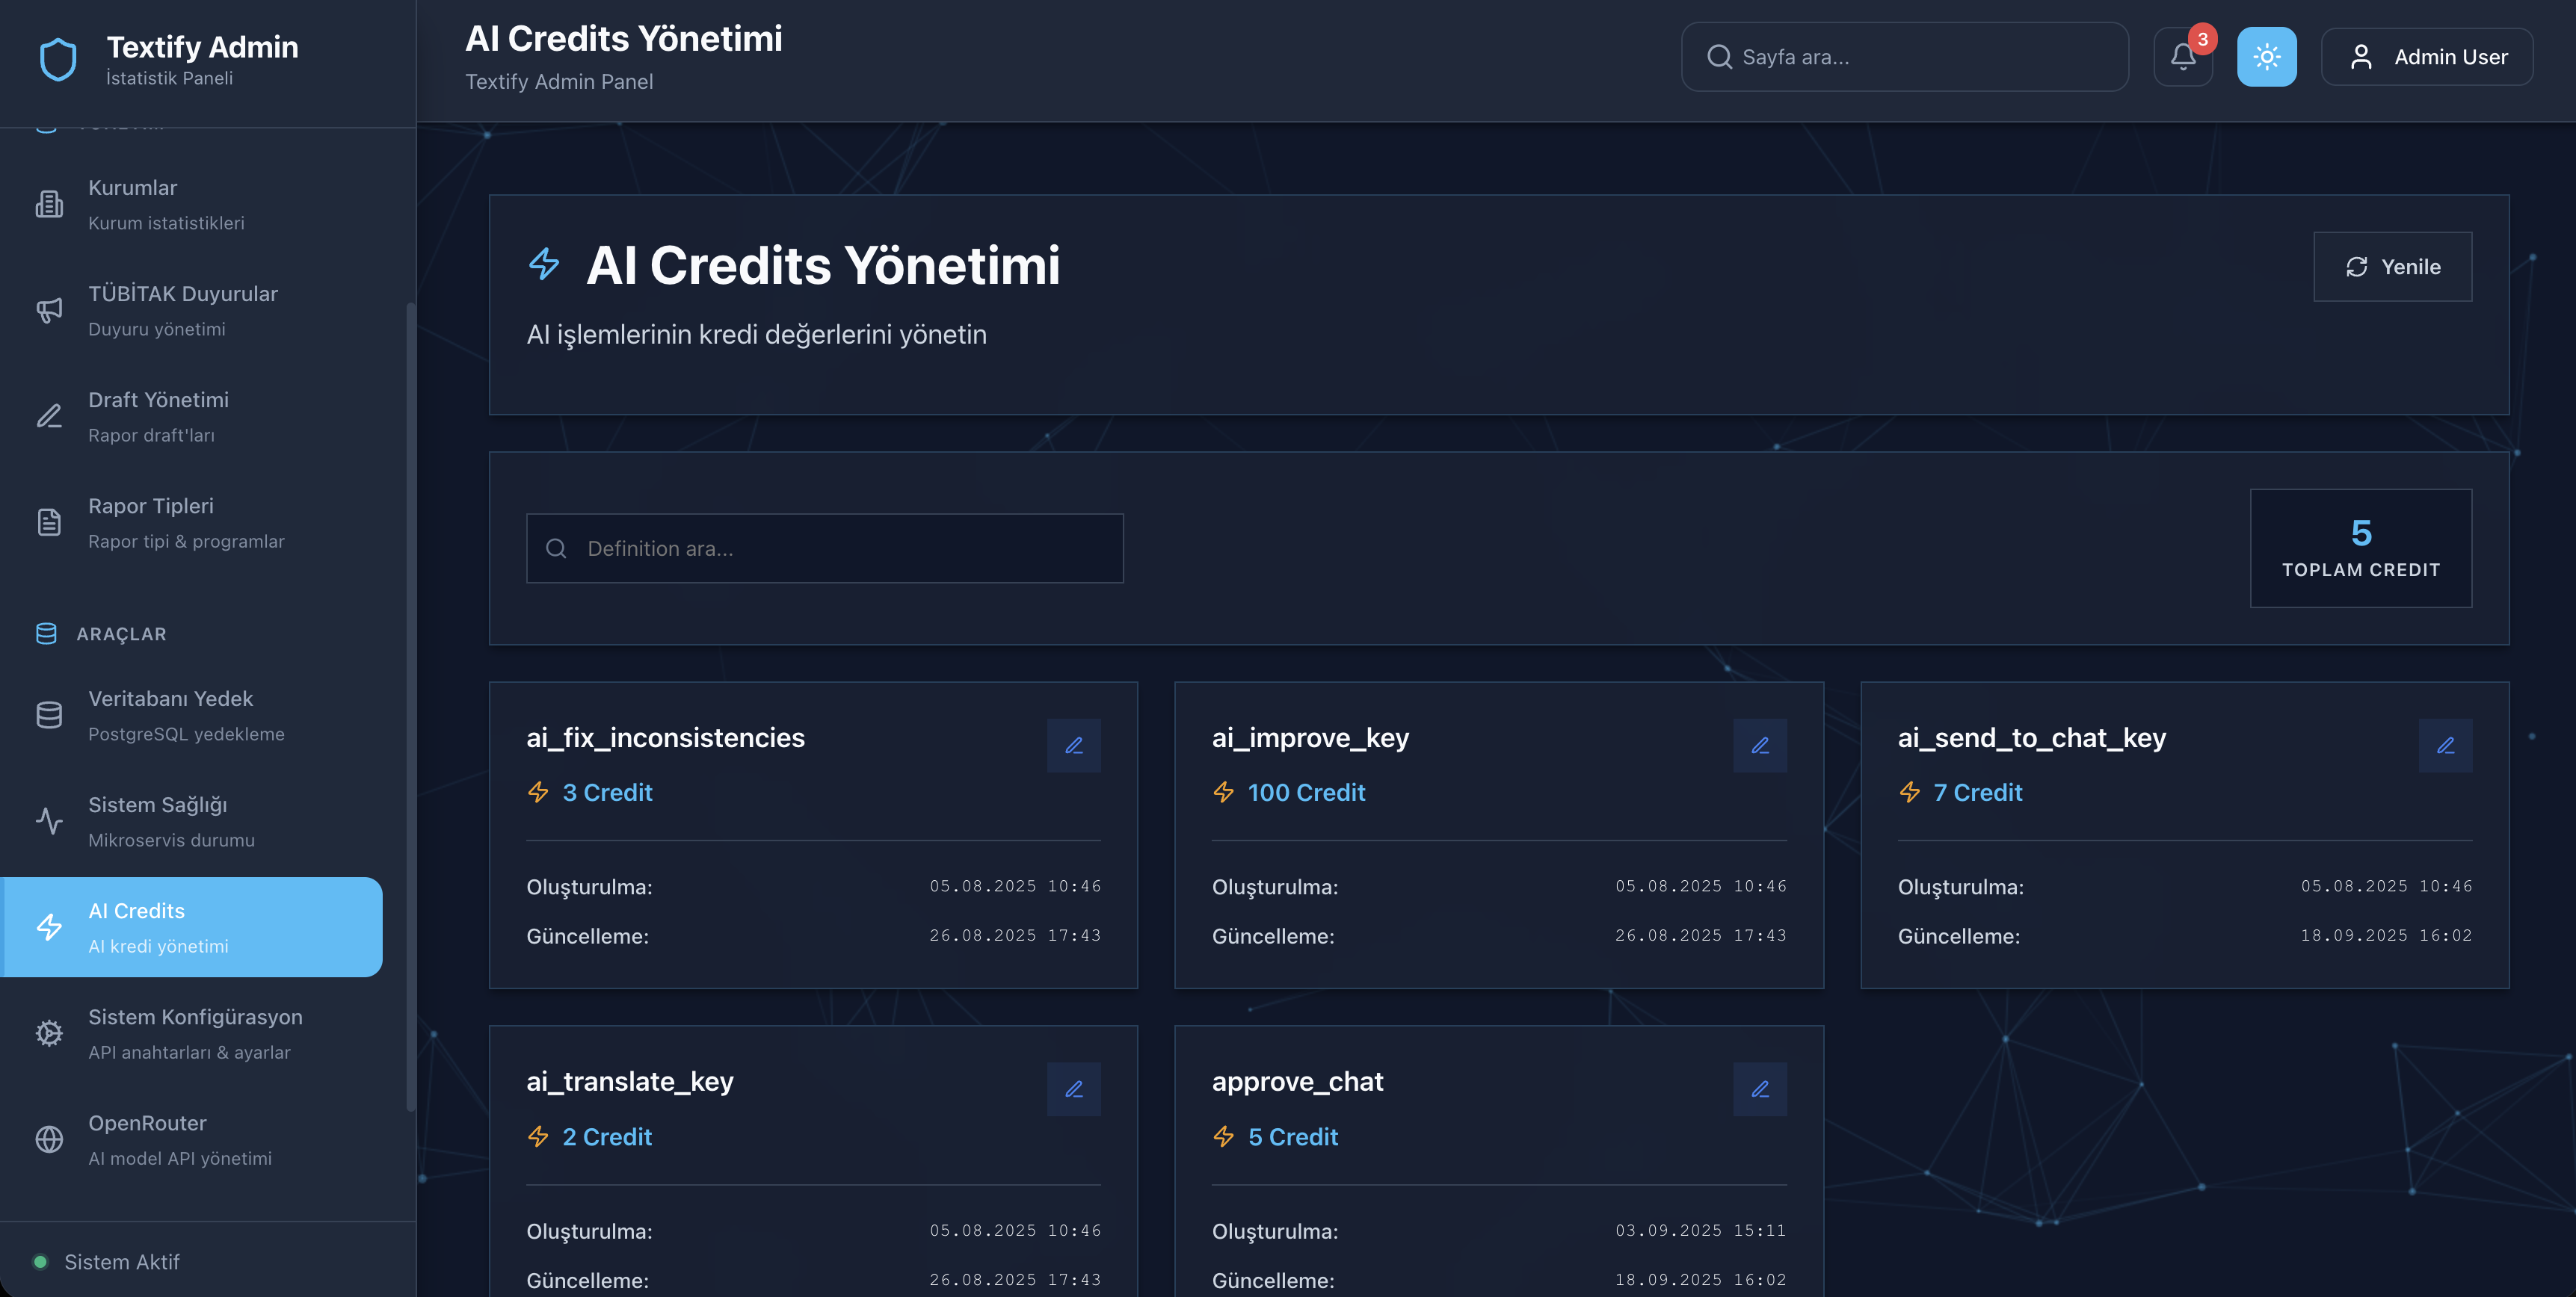
Task: Open the Admin User account menu
Action: point(2427,57)
